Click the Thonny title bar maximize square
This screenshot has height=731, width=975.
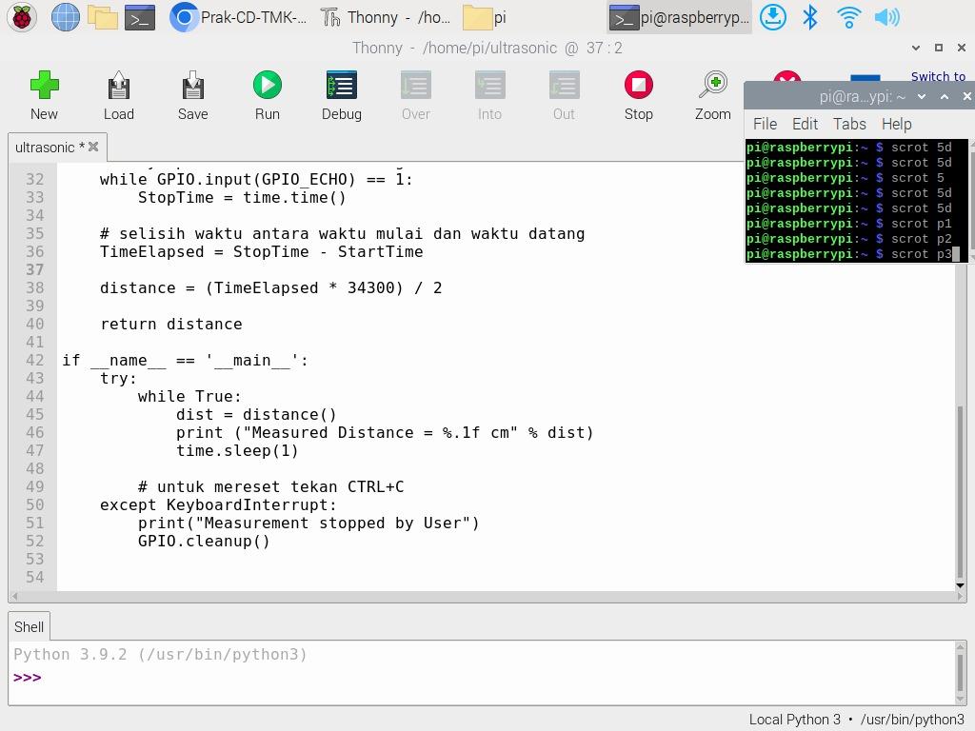(938, 48)
